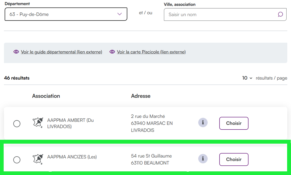Click eye icon beside Piscicole map link
Screen dimensions: 291x175
click(x=112, y=52)
